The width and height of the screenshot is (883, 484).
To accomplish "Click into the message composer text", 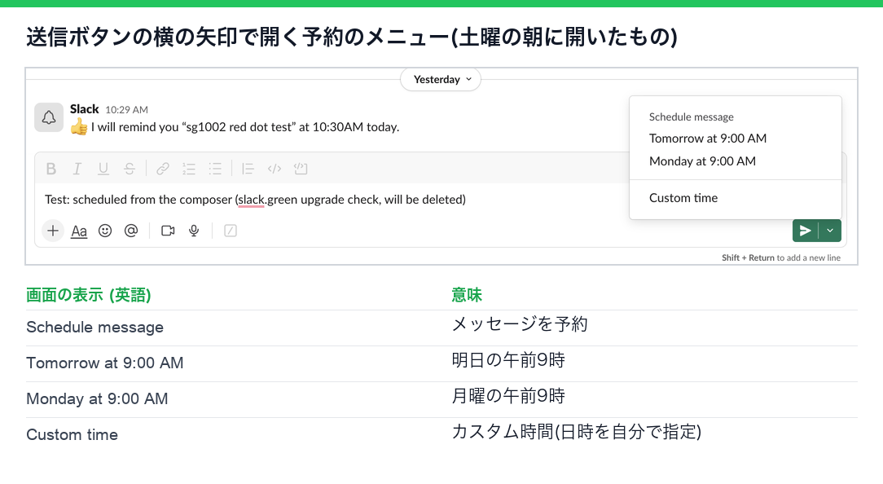I will (255, 200).
